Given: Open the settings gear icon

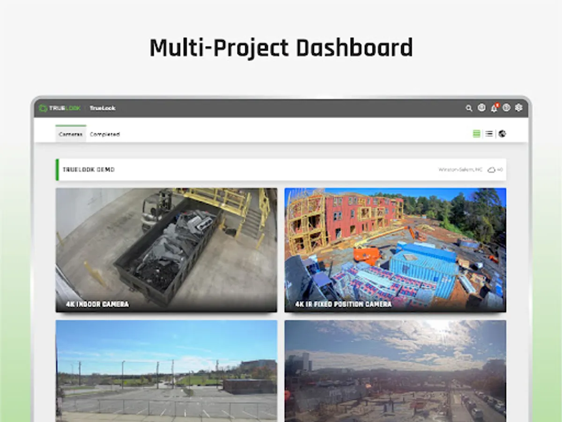Looking at the screenshot, I should (x=518, y=108).
